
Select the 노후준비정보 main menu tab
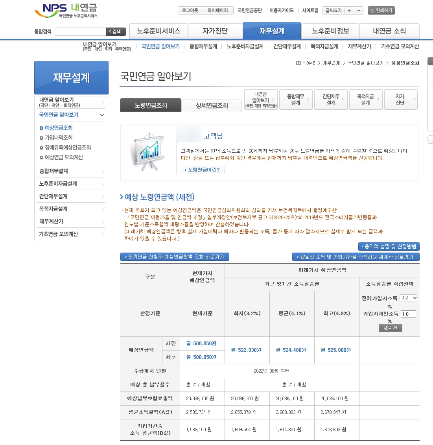(x=330, y=31)
